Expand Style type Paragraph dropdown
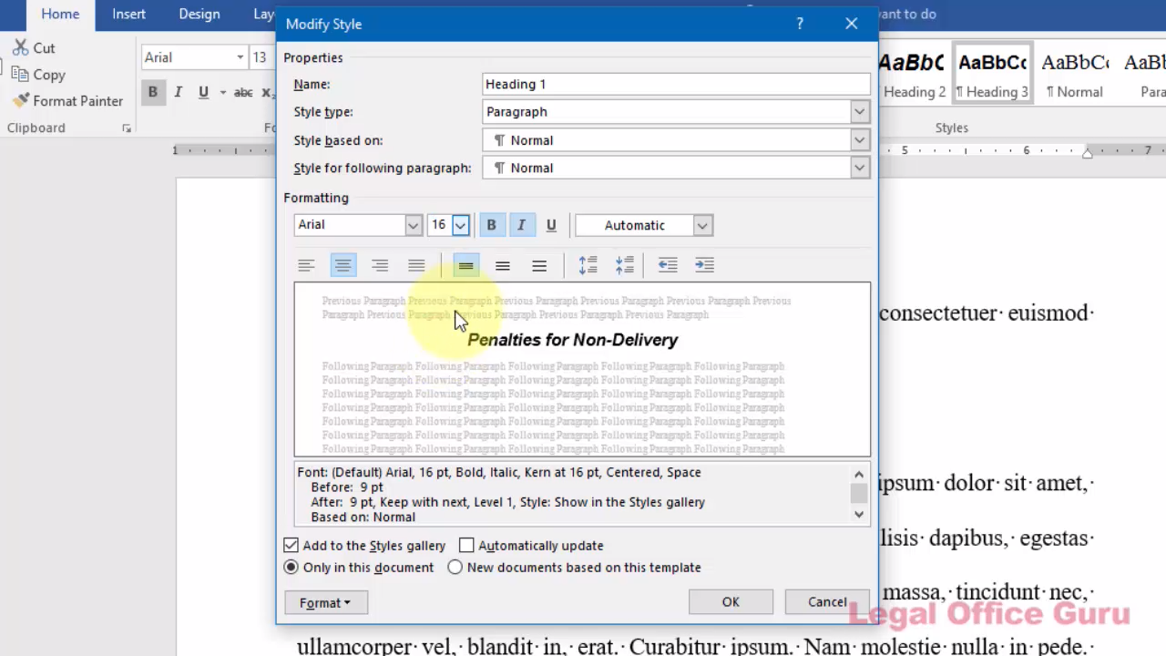1166x656 pixels. coord(859,112)
